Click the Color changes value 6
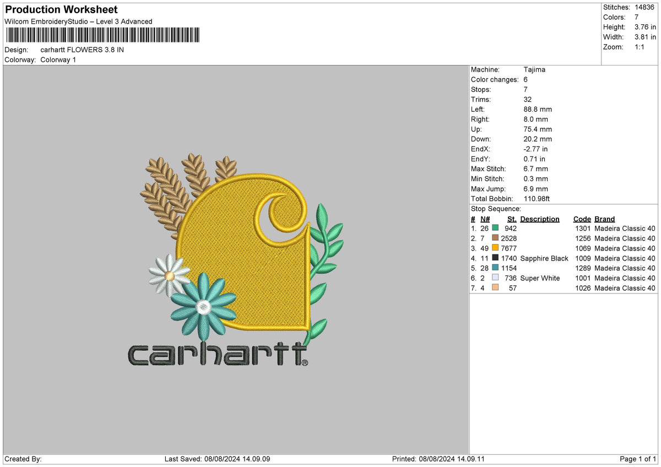The image size is (661, 467). [525, 80]
